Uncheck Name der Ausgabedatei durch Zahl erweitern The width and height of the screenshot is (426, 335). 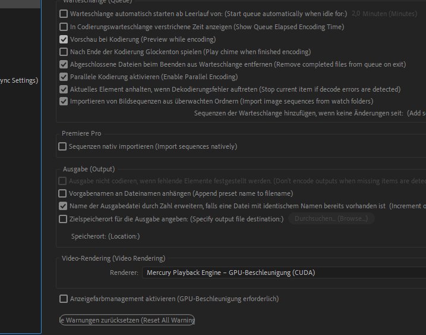[62, 206]
